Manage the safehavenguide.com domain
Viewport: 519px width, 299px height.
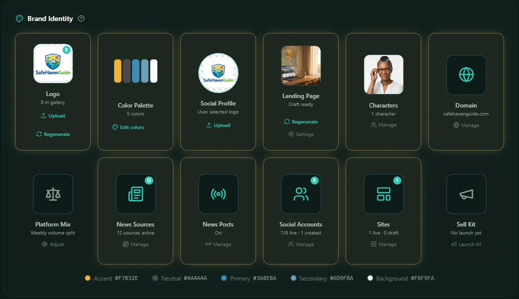pos(466,125)
